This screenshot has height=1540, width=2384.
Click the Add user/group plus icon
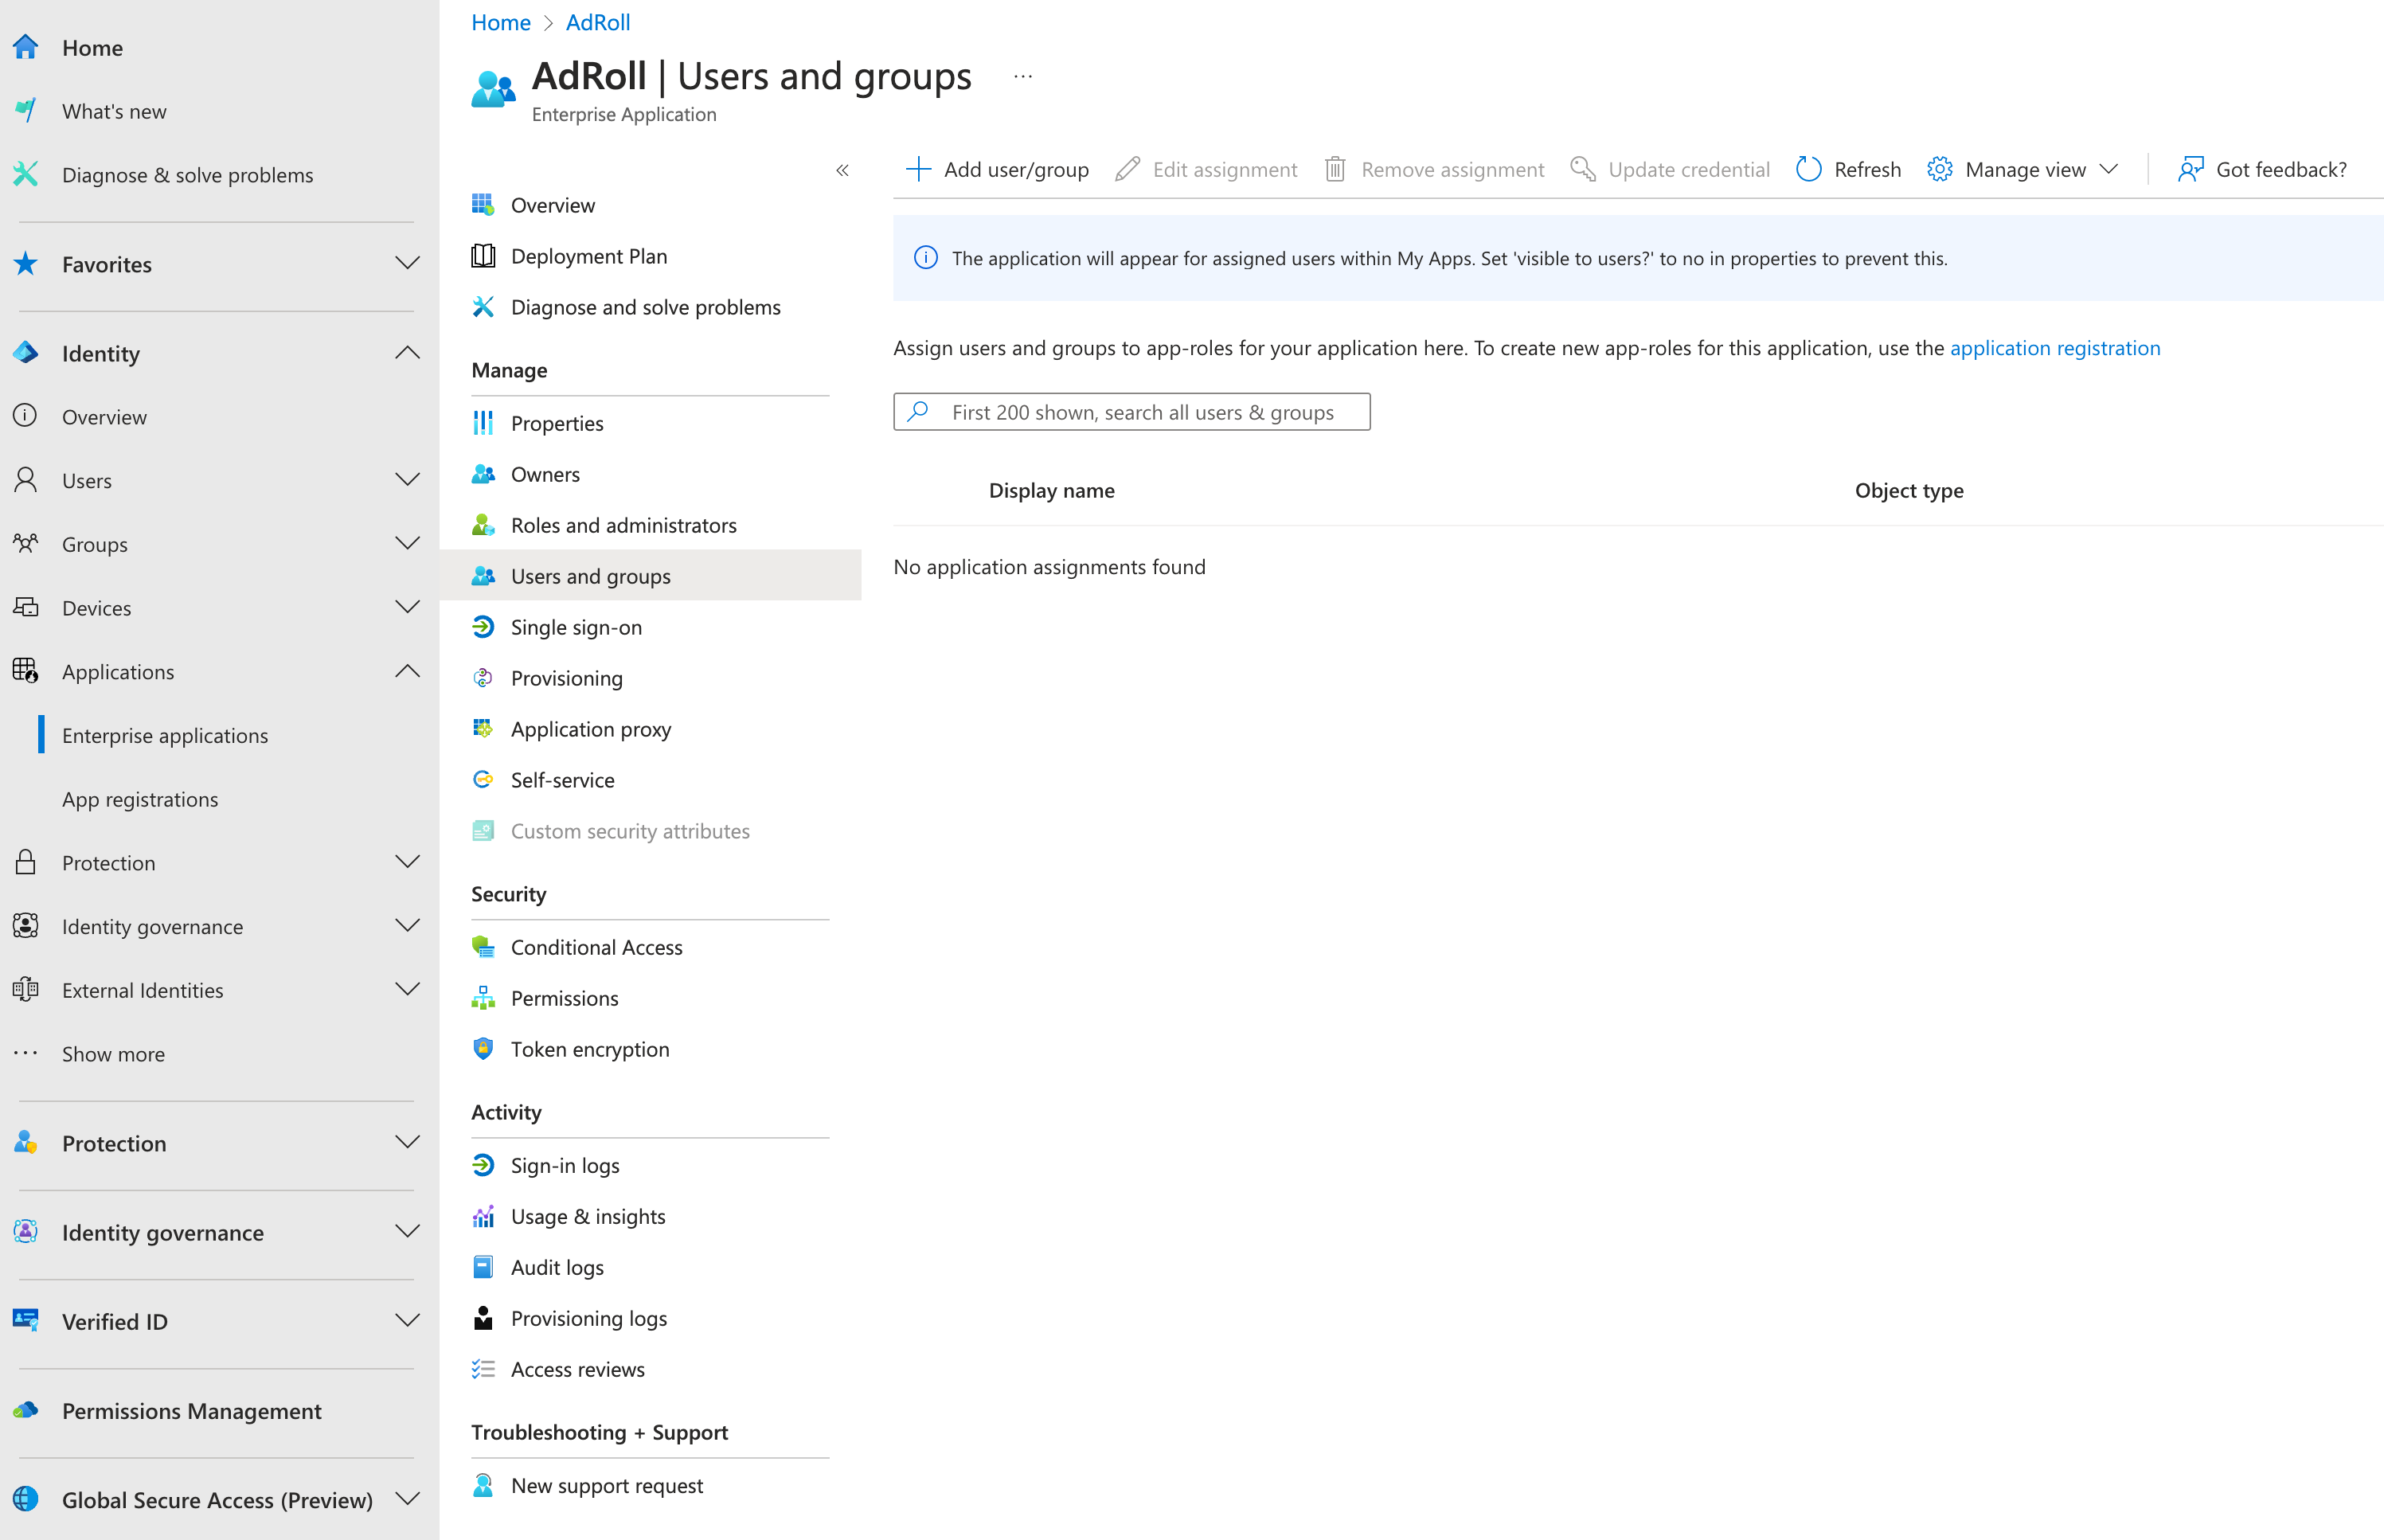point(917,169)
